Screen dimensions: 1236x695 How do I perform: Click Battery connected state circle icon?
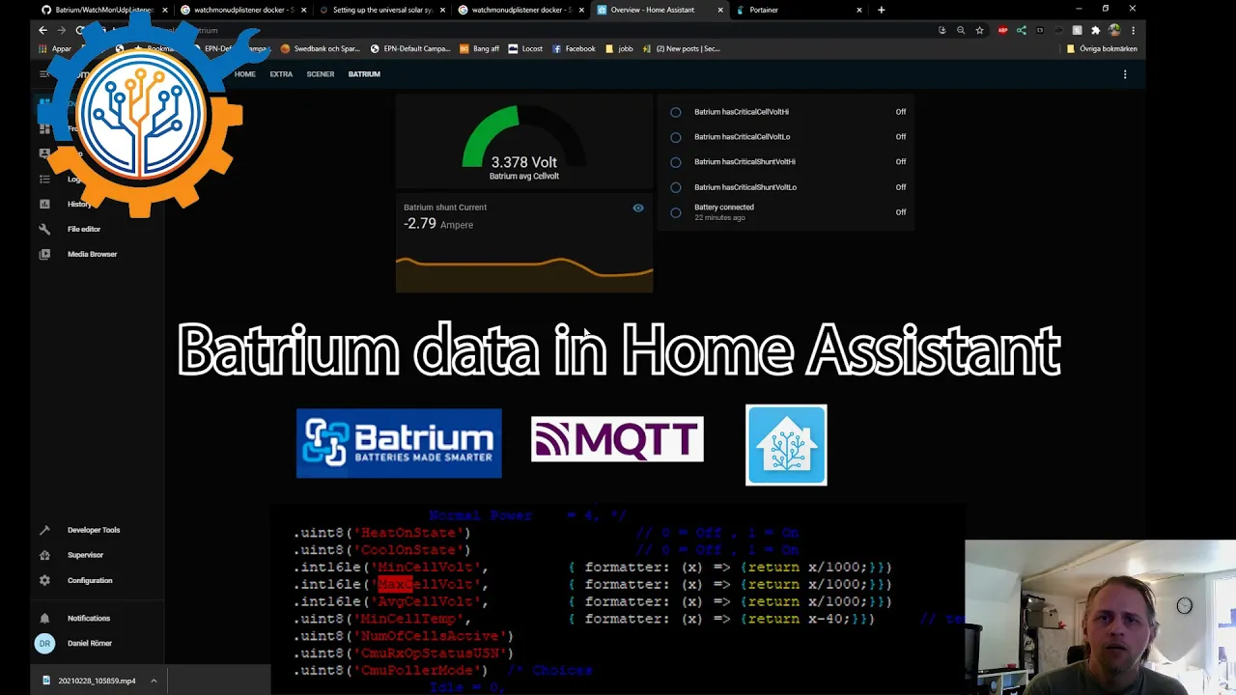click(x=676, y=212)
